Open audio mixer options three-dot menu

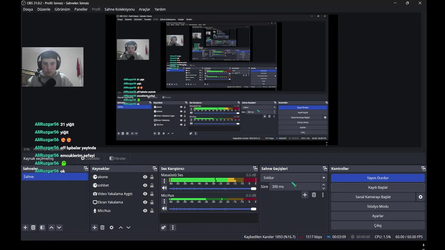coord(173,227)
